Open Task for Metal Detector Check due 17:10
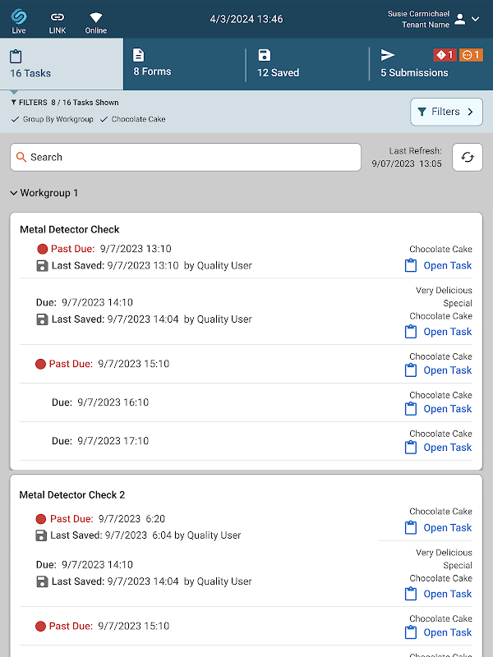This screenshot has height=657, width=493. tap(439, 448)
